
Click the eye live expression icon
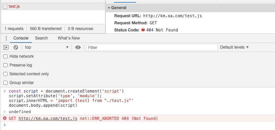coord(78,47)
